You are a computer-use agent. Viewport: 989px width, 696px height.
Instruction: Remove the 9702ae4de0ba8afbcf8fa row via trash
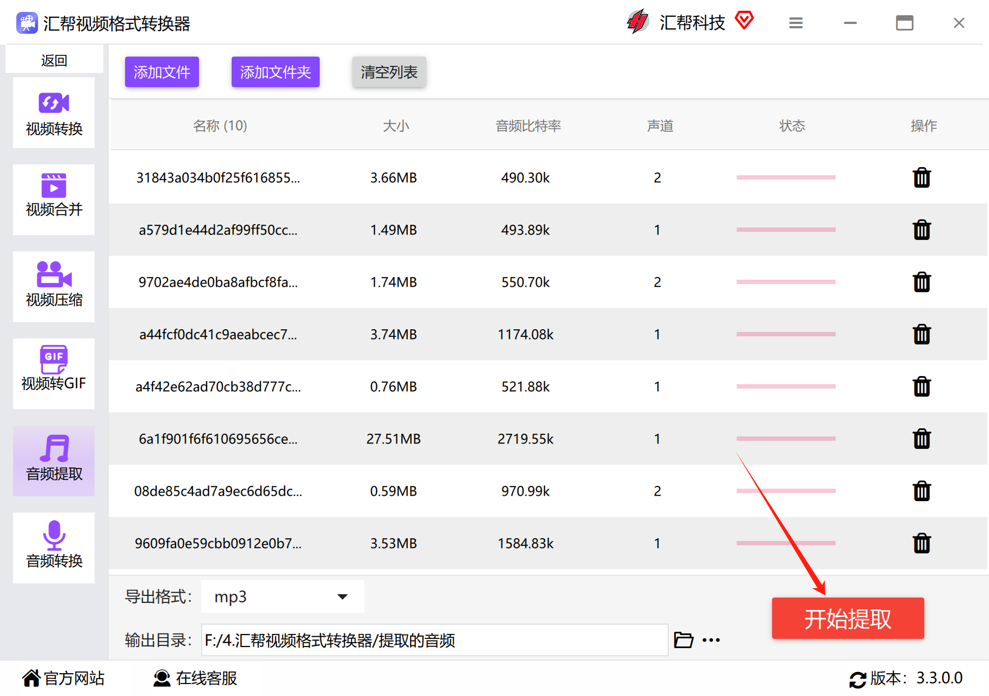922,282
